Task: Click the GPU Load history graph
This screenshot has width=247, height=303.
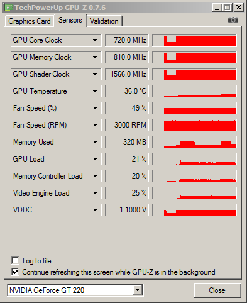Action: point(194,159)
